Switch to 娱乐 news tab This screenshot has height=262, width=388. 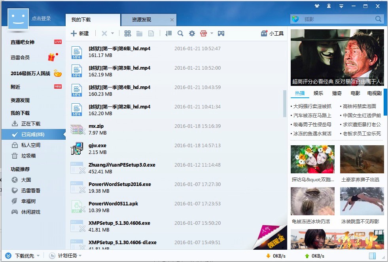(x=318, y=93)
